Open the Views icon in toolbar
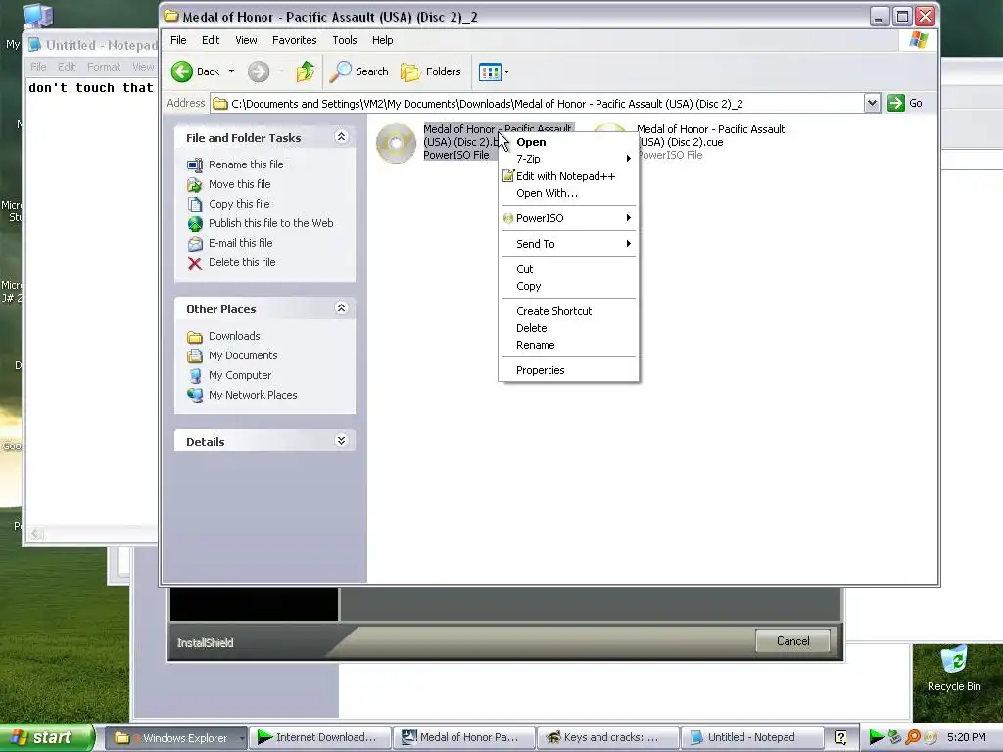 point(490,72)
